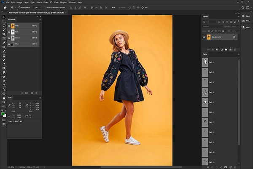Open the Channels panel menu
The image size is (253, 169).
(40, 20)
